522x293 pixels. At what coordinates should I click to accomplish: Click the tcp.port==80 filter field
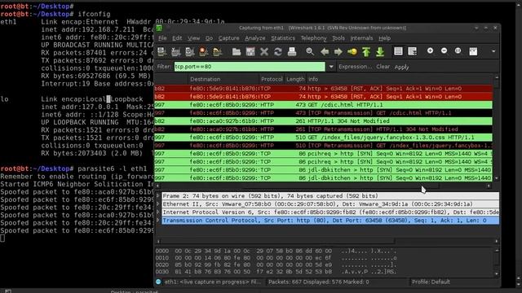(250, 67)
